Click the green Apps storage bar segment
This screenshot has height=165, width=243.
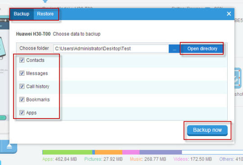click(67, 152)
